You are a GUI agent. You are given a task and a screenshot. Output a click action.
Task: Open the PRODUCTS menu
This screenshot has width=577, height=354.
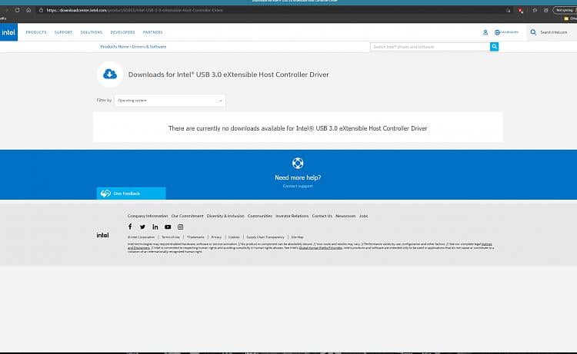pos(36,32)
